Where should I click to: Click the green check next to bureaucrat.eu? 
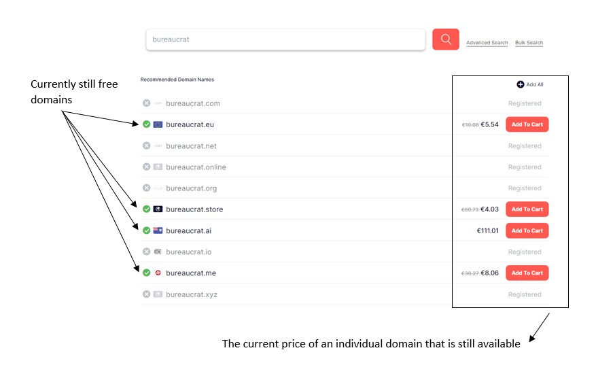click(x=146, y=124)
